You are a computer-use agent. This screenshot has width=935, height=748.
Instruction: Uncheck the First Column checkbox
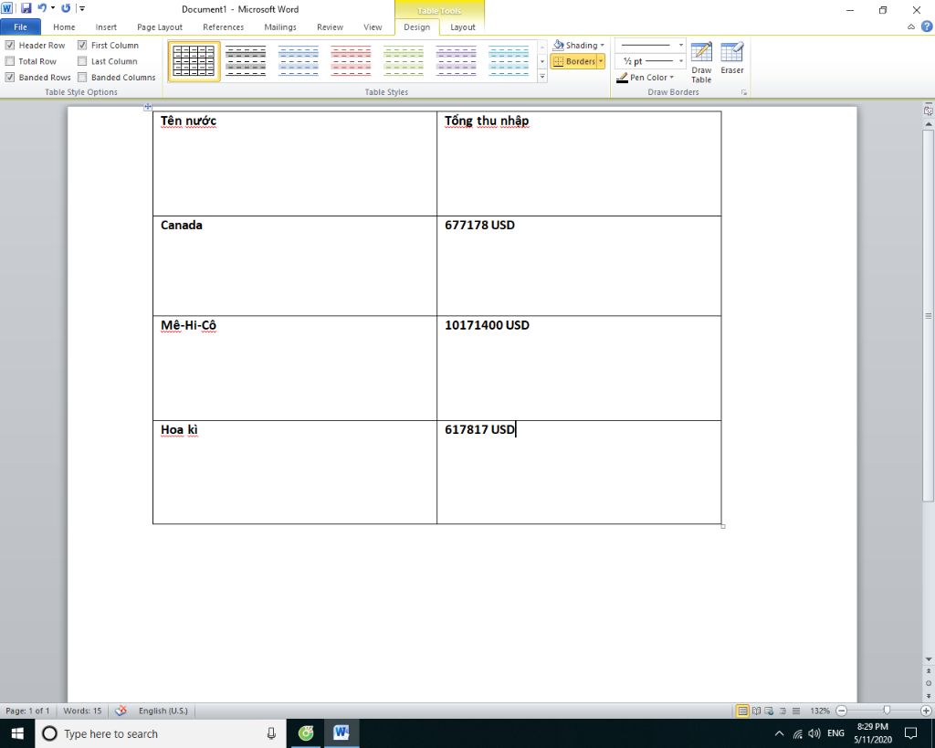tap(82, 45)
